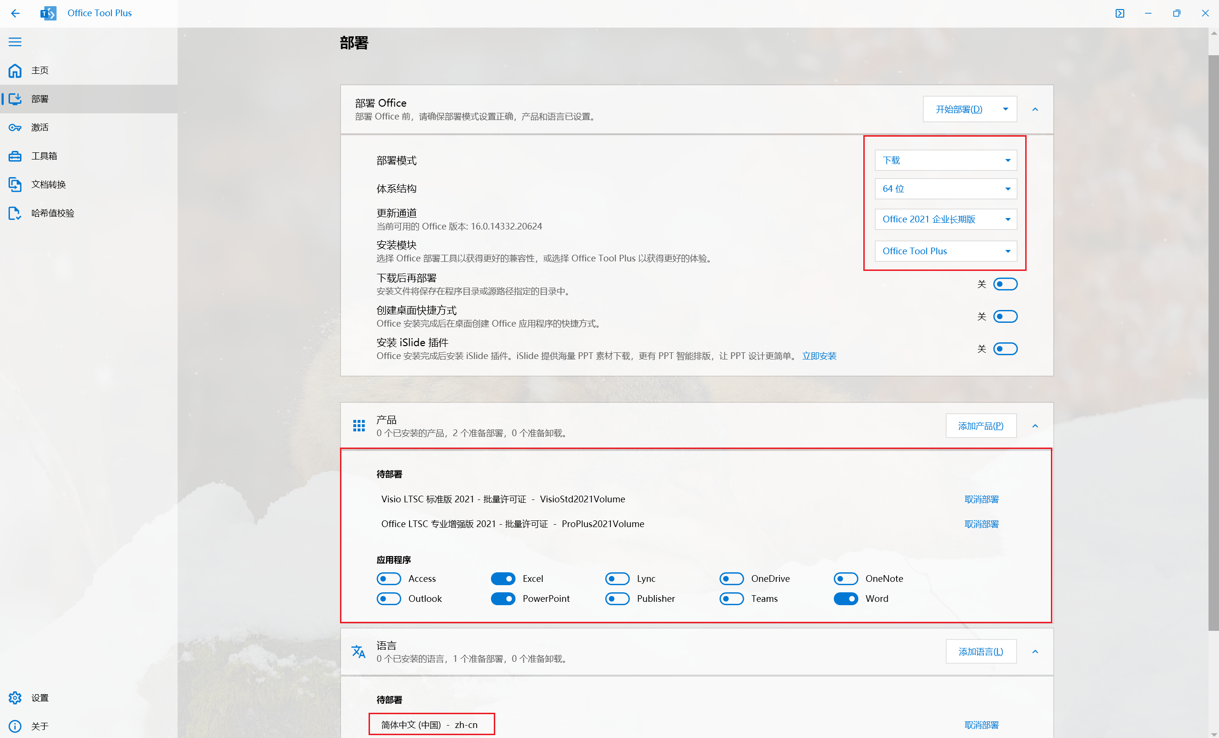The image size is (1219, 738).
Task: Toggle the hamburger navigation menu
Action: (x=15, y=42)
